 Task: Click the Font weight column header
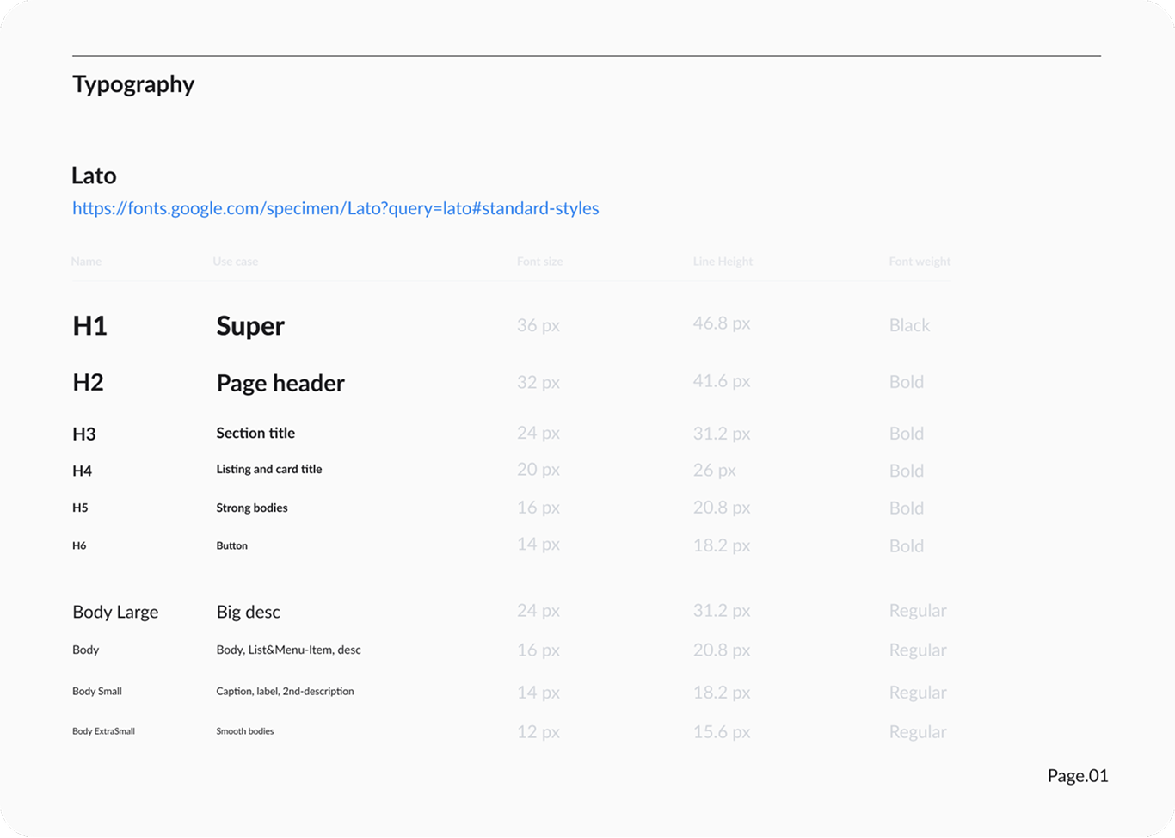click(x=920, y=262)
